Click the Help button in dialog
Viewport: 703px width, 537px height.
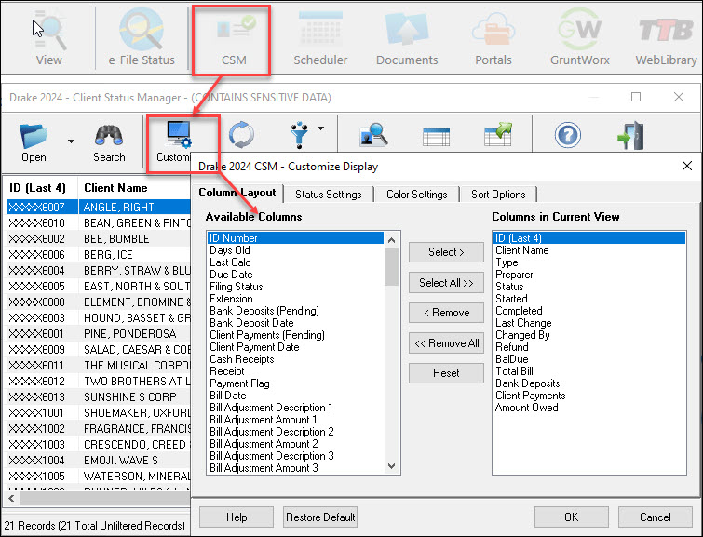point(237,517)
